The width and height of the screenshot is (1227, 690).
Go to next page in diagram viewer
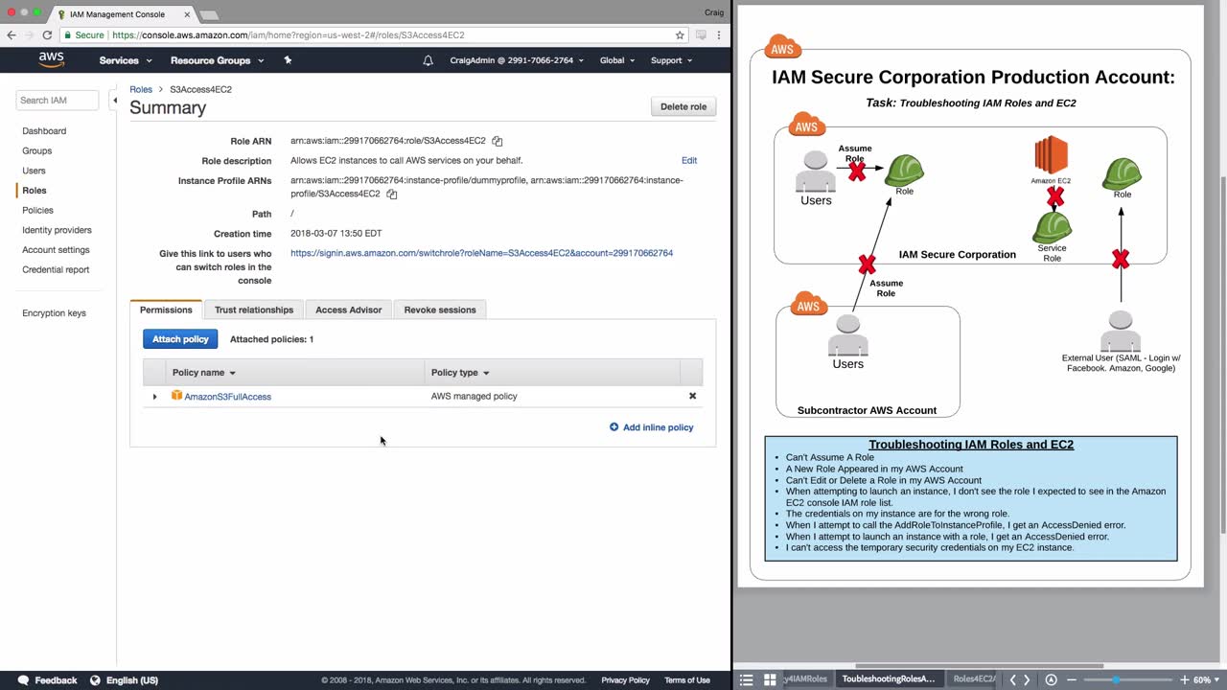[x=1027, y=679]
